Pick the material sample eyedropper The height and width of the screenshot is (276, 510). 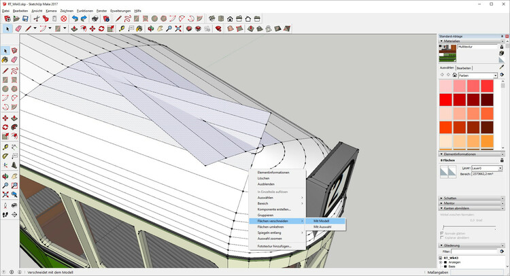[x=502, y=67]
